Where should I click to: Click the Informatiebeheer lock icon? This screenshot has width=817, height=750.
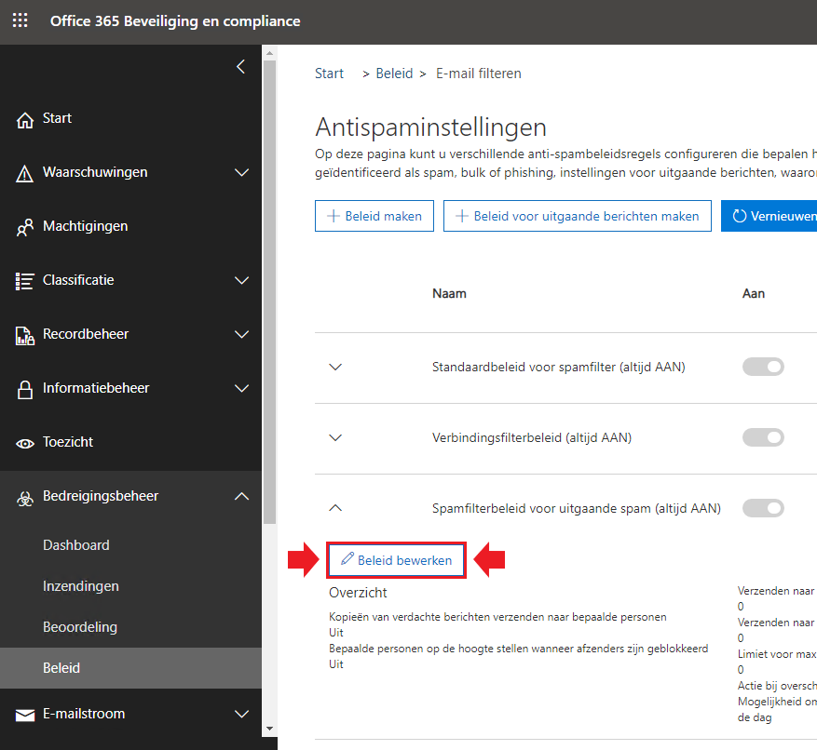tap(24, 389)
